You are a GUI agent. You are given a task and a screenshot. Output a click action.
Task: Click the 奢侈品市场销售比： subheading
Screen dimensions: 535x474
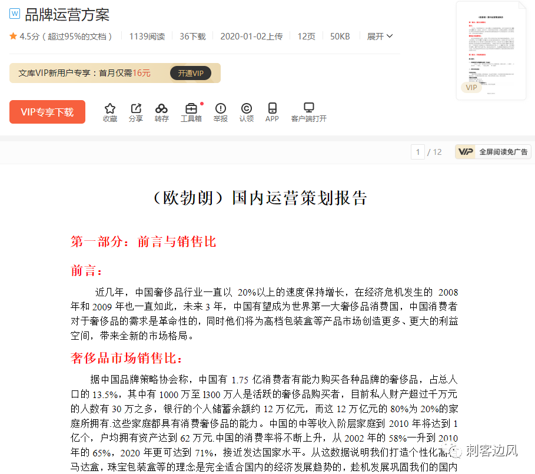click(127, 358)
